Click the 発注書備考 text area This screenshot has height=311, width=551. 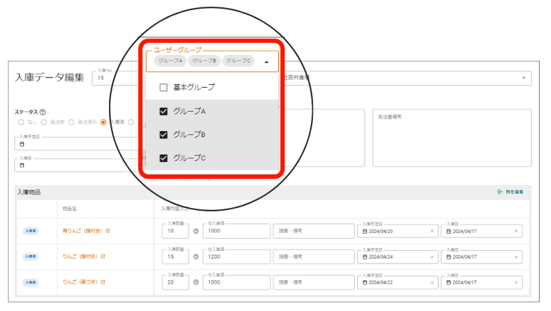pyautogui.click(x=452, y=138)
